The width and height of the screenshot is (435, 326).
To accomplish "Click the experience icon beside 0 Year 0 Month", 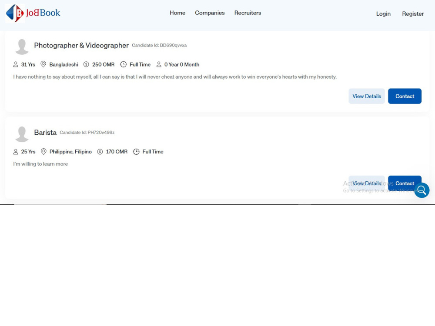I will [159, 64].
